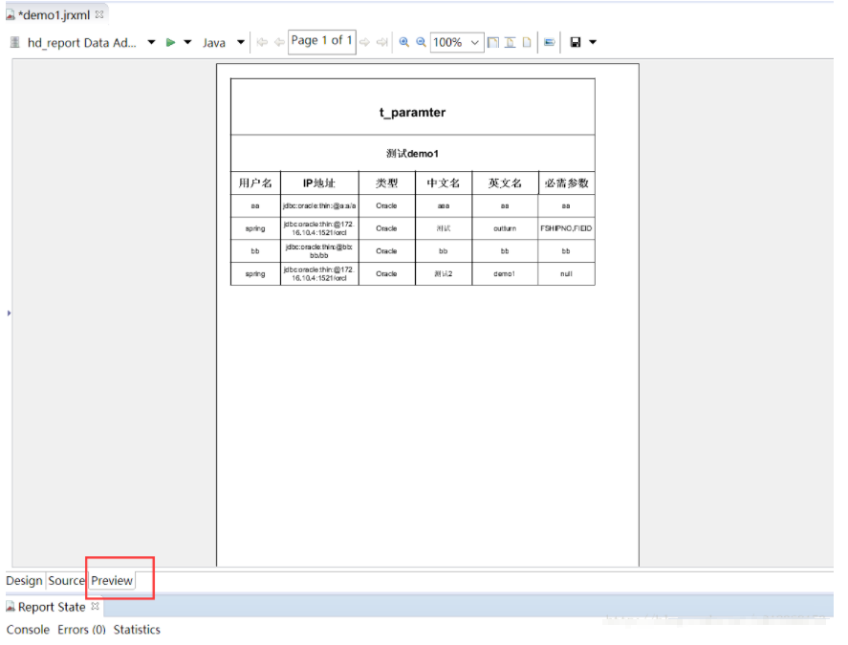Open the Statistics tab

(x=137, y=630)
